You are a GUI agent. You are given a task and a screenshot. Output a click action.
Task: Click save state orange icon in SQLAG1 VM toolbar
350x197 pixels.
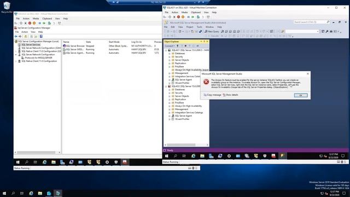(x=183, y=17)
